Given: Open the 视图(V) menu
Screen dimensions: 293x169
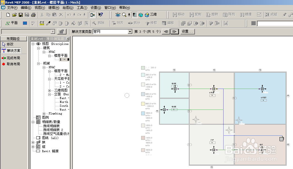Looking at the screenshot, I should coord(40,8).
